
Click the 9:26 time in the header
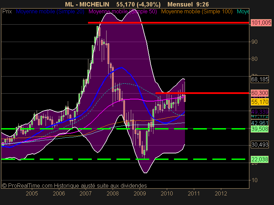coord(202,4)
